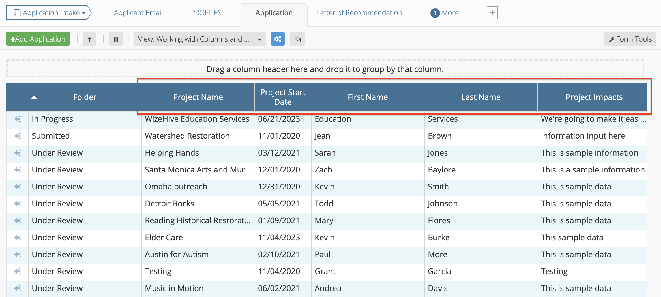Click the email envelope icon
The height and width of the screenshot is (297, 661).
click(297, 39)
